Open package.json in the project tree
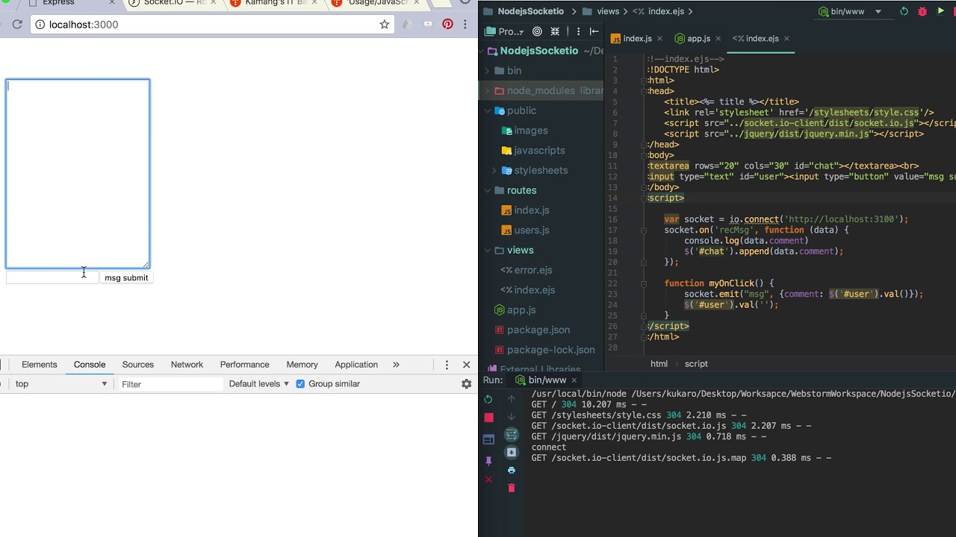The height and width of the screenshot is (537, 956). coord(538,330)
